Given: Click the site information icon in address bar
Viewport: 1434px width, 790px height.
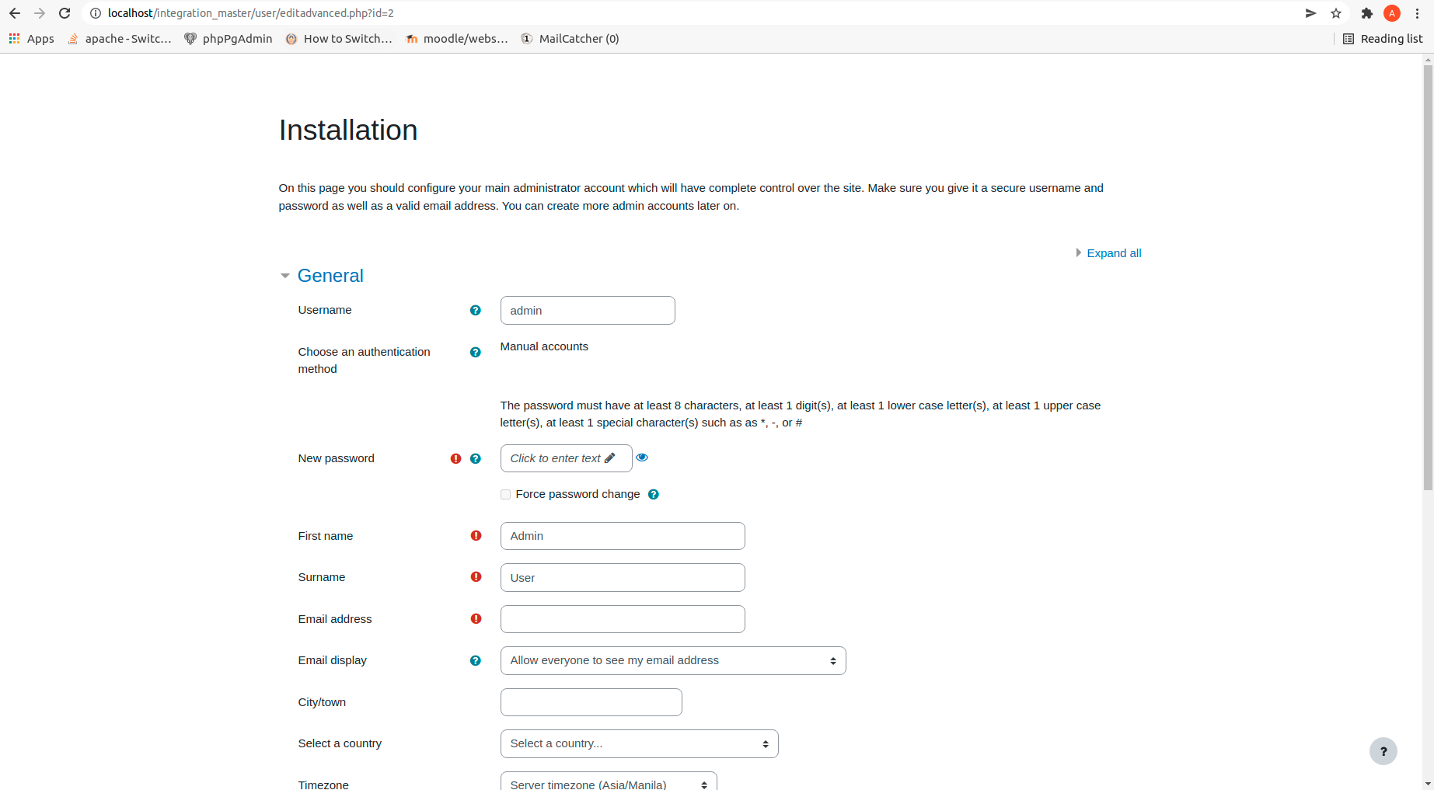Looking at the screenshot, I should pyautogui.click(x=96, y=13).
